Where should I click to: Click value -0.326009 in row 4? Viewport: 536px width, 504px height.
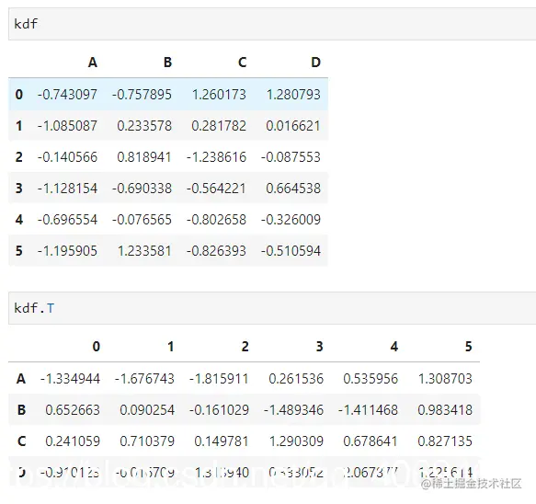tap(291, 220)
